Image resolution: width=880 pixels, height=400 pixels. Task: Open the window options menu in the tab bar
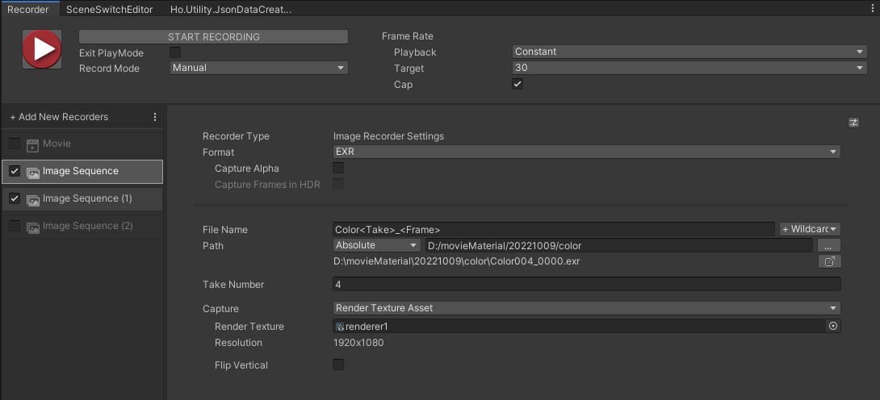click(874, 8)
